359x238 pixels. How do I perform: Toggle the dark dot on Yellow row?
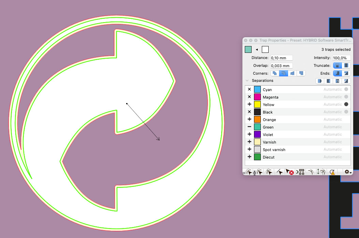tap(346, 104)
